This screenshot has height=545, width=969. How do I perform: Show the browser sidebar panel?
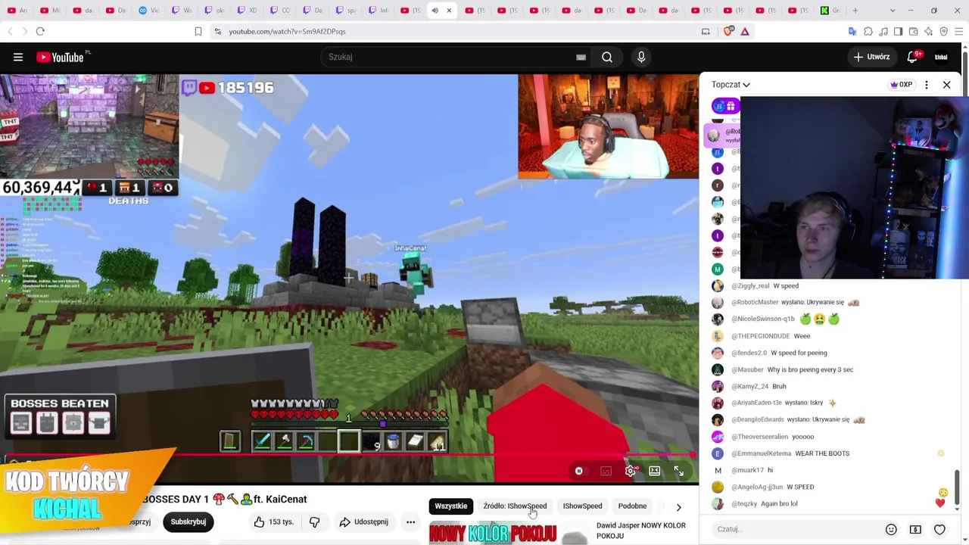pyautogui.click(x=899, y=31)
